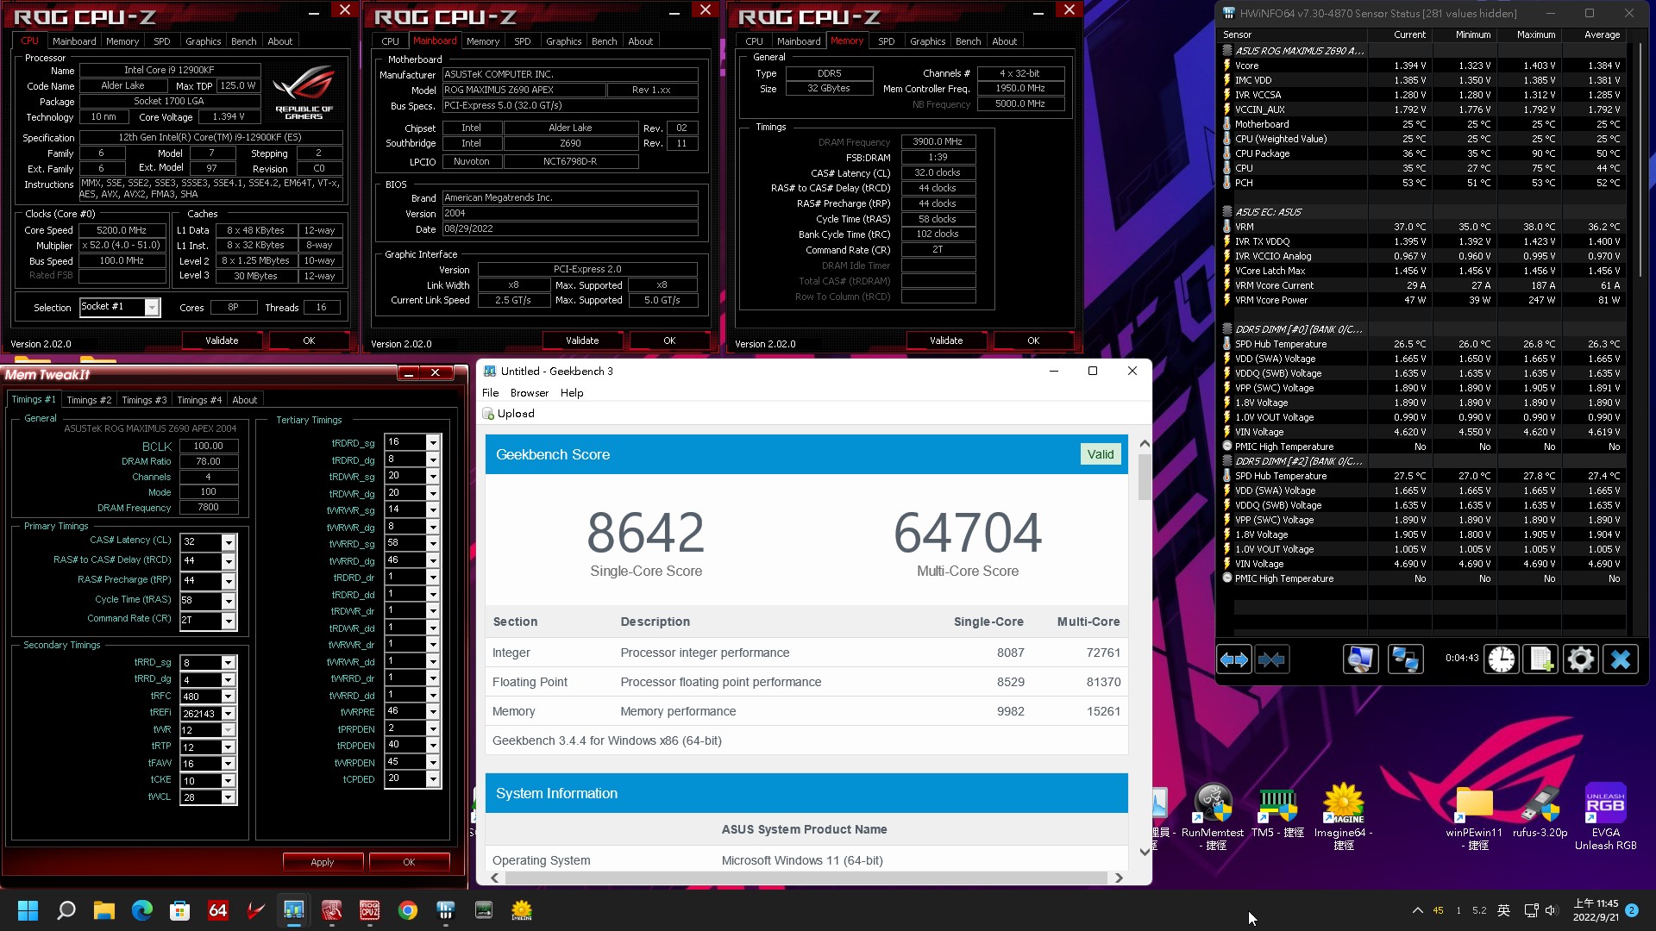Viewport: 1656px width, 931px height.
Task: Click the Geekbench horizontal scrollbar right arrow
Action: pos(1119,878)
